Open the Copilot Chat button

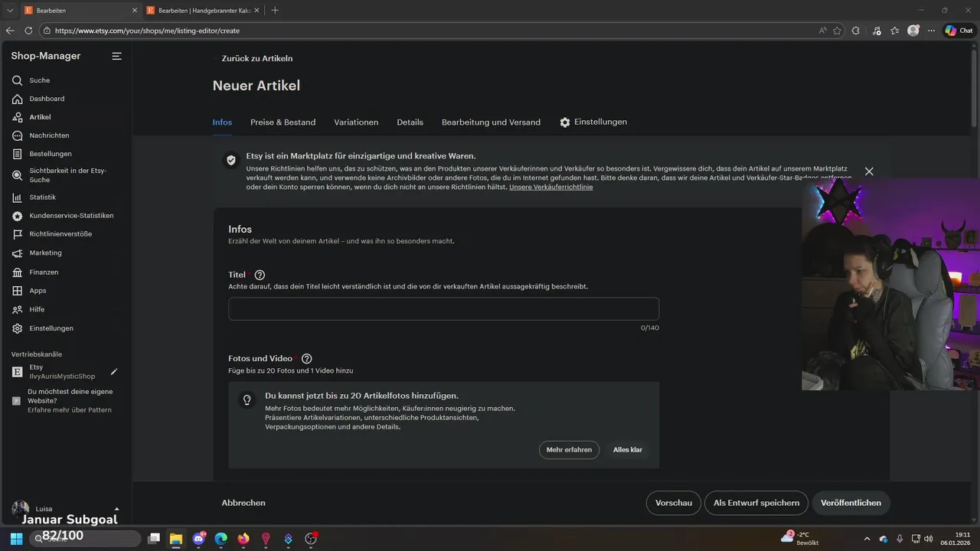tap(959, 31)
